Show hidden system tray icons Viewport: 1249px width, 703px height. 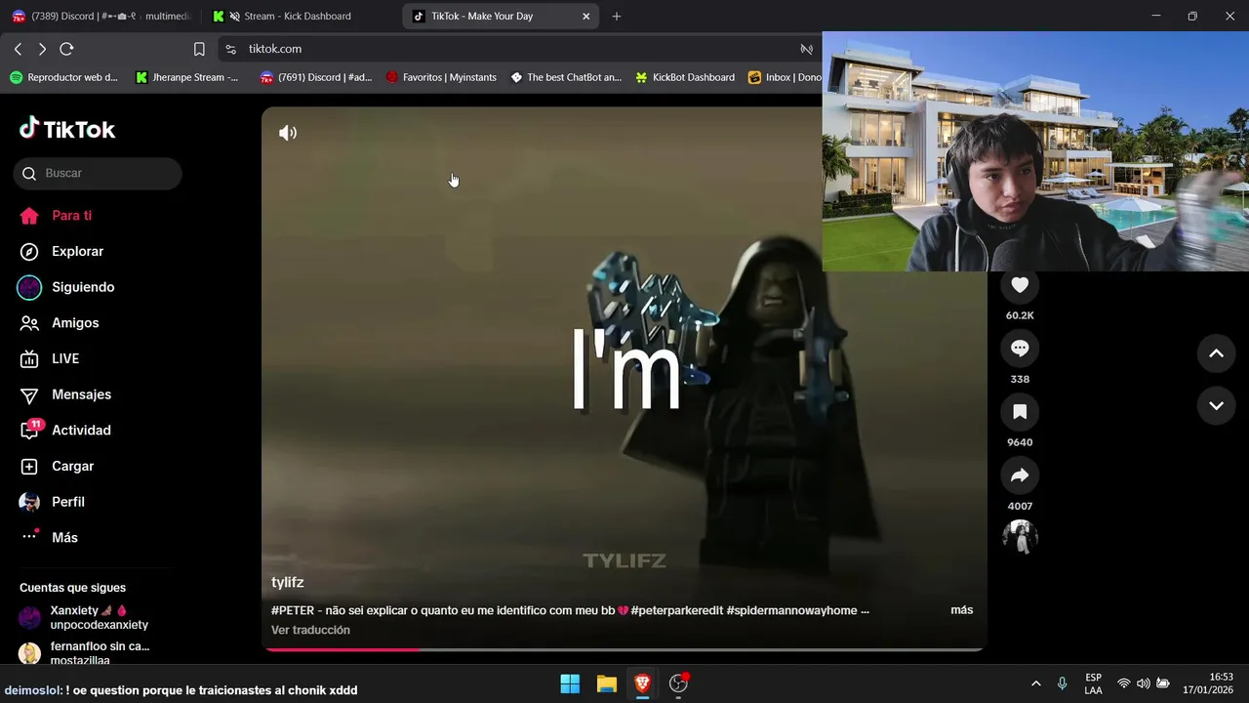pyautogui.click(x=1036, y=683)
